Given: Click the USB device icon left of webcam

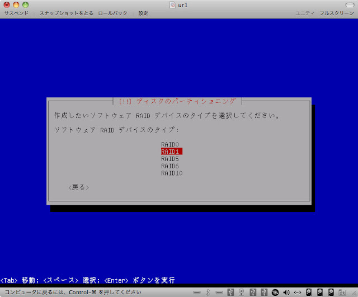Looking at the screenshot, I should pos(230,292).
